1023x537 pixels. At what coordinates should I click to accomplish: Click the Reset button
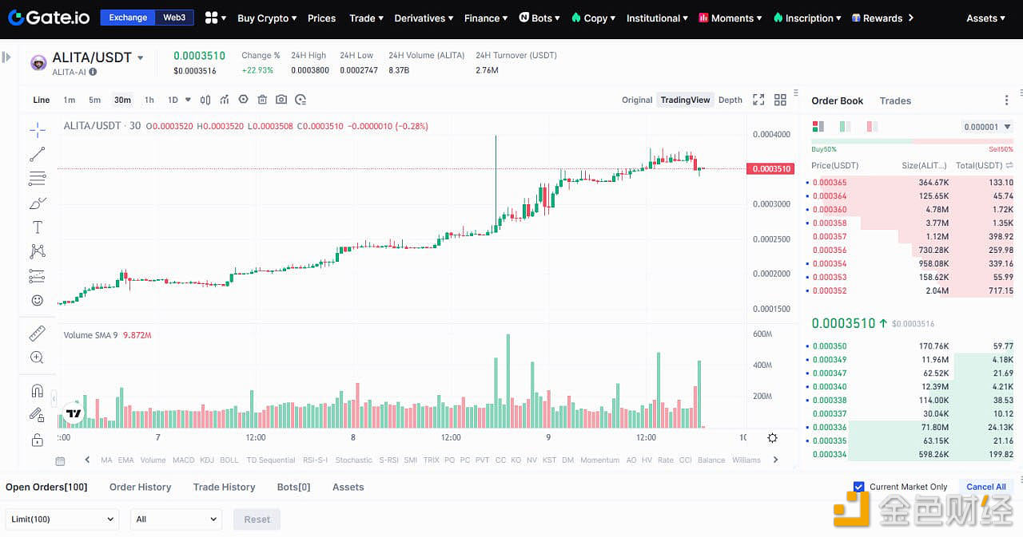[257, 519]
